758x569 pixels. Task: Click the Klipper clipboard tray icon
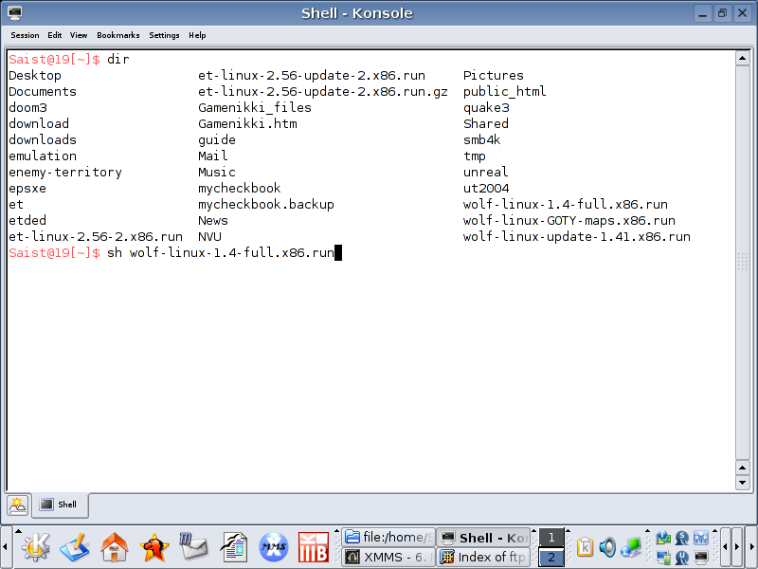pyautogui.click(x=585, y=547)
